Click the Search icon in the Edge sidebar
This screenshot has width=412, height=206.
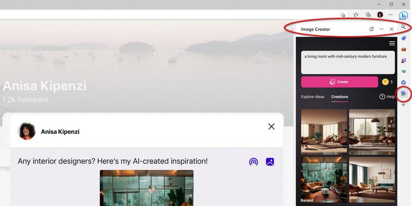[x=403, y=27]
